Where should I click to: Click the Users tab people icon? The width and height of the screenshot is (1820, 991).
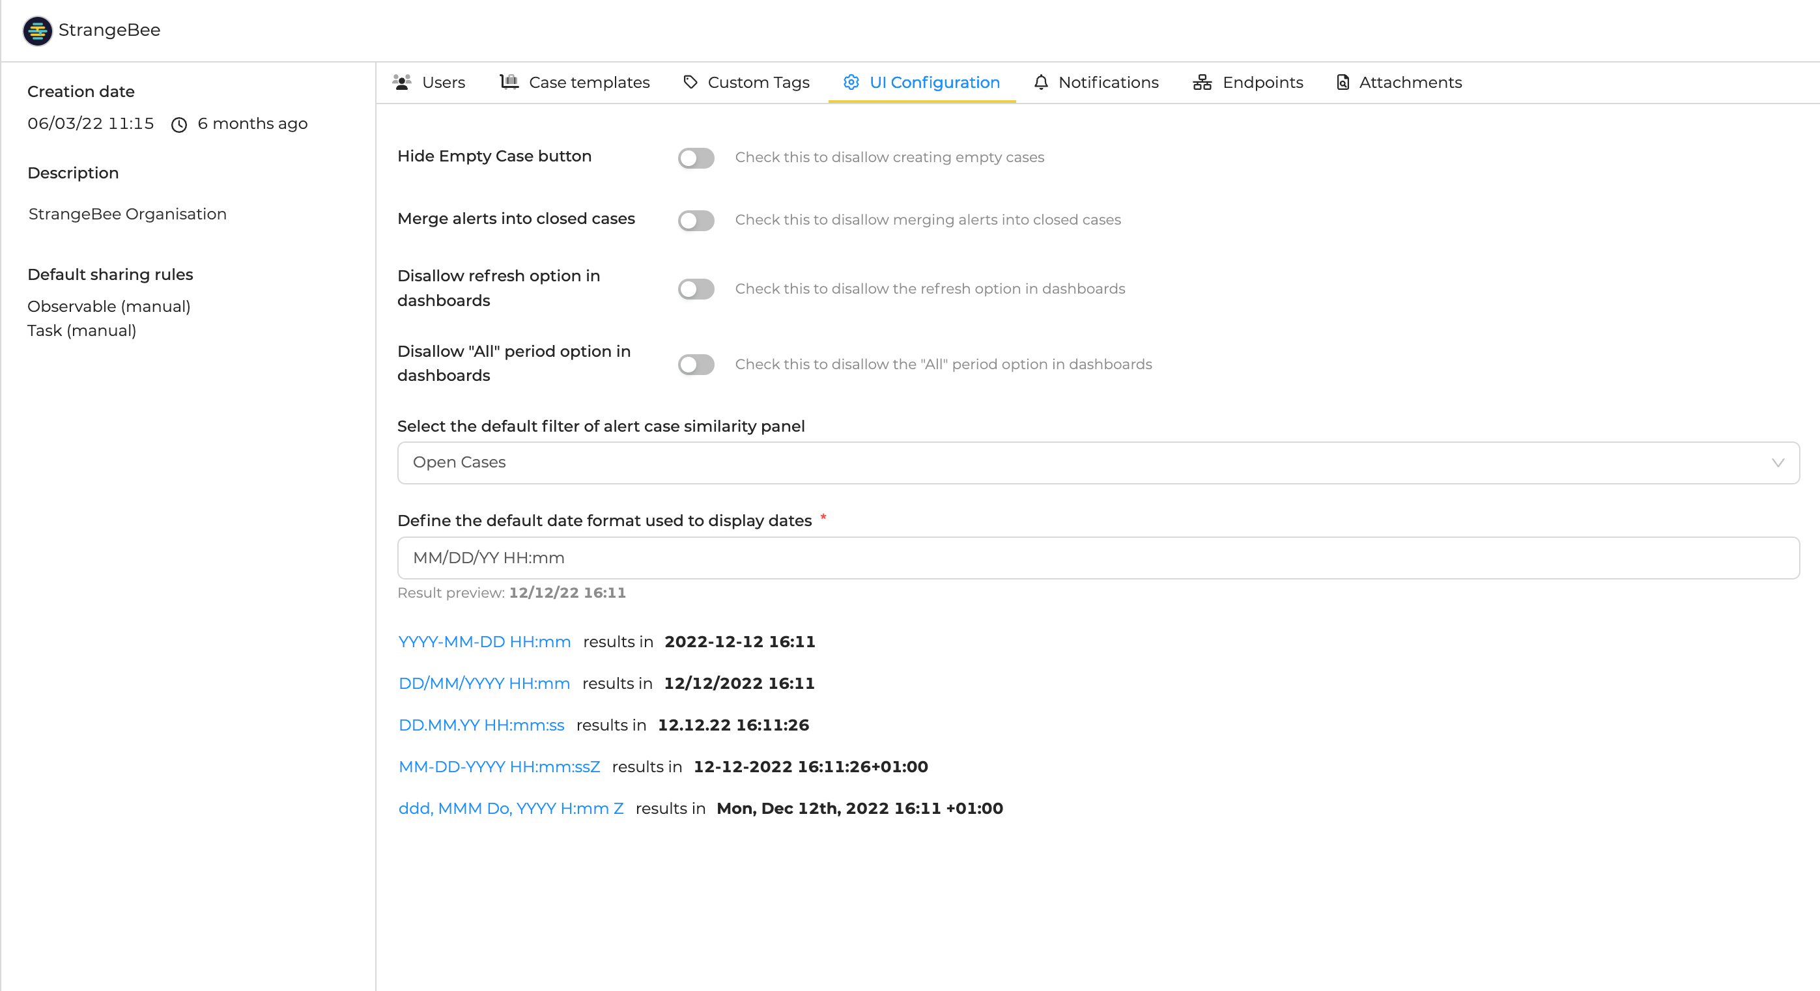click(402, 83)
